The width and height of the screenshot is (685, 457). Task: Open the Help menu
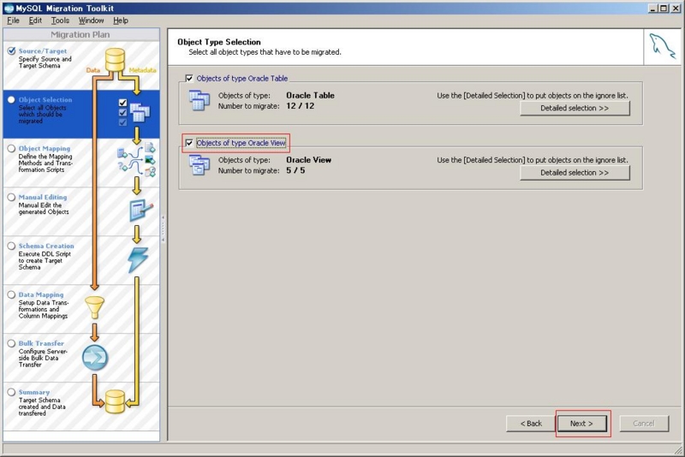pyautogui.click(x=121, y=21)
